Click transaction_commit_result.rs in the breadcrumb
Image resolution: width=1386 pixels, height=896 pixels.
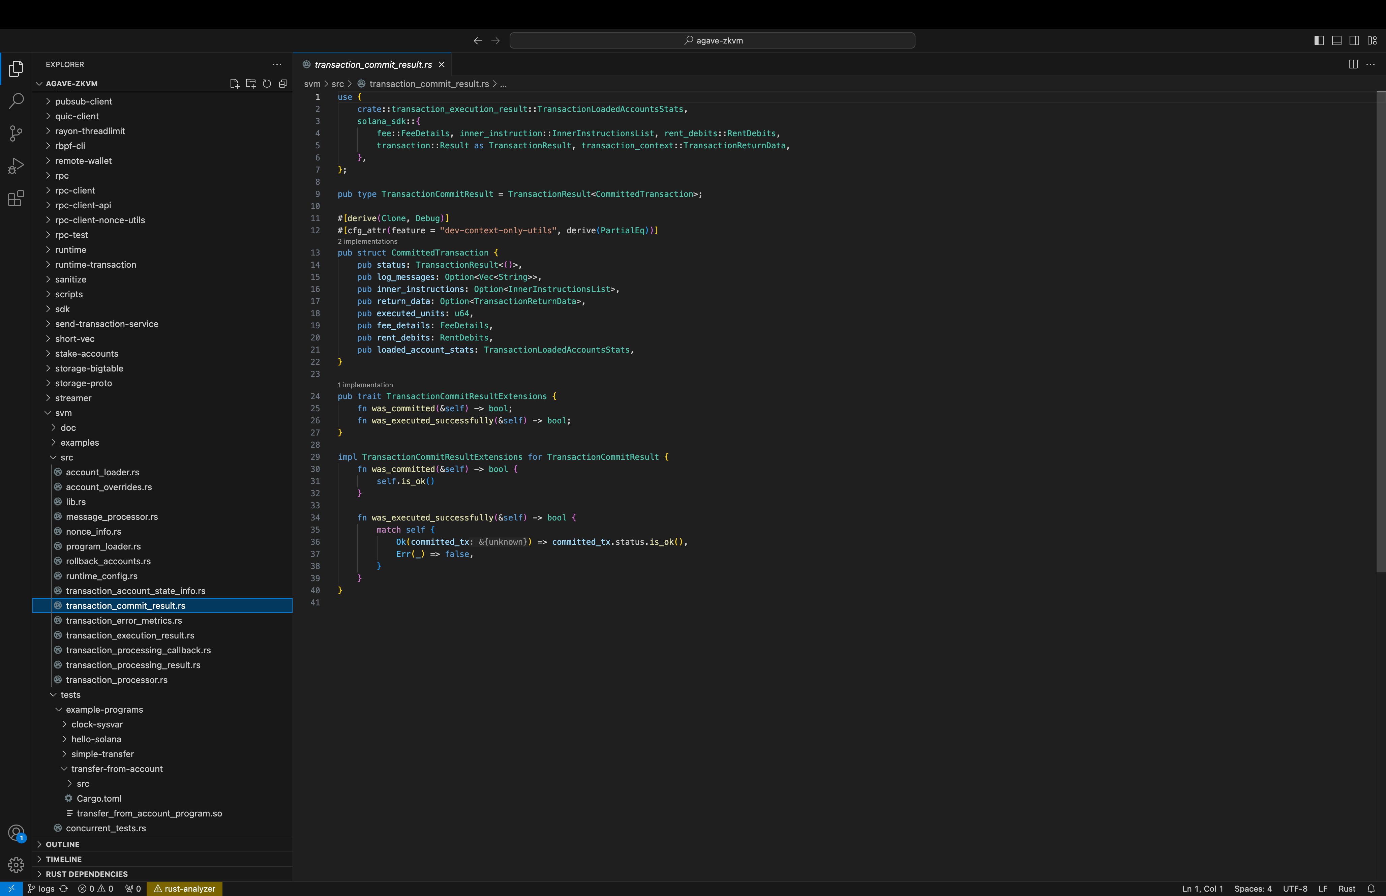click(x=429, y=84)
